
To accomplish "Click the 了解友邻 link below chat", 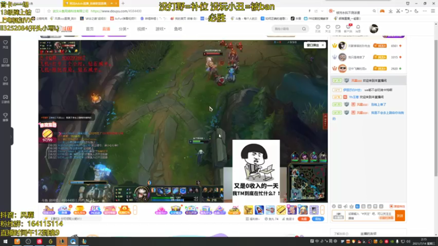I will 341,234.
